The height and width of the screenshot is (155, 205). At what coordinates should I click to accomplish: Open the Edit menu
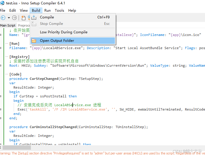click(x=13, y=11)
